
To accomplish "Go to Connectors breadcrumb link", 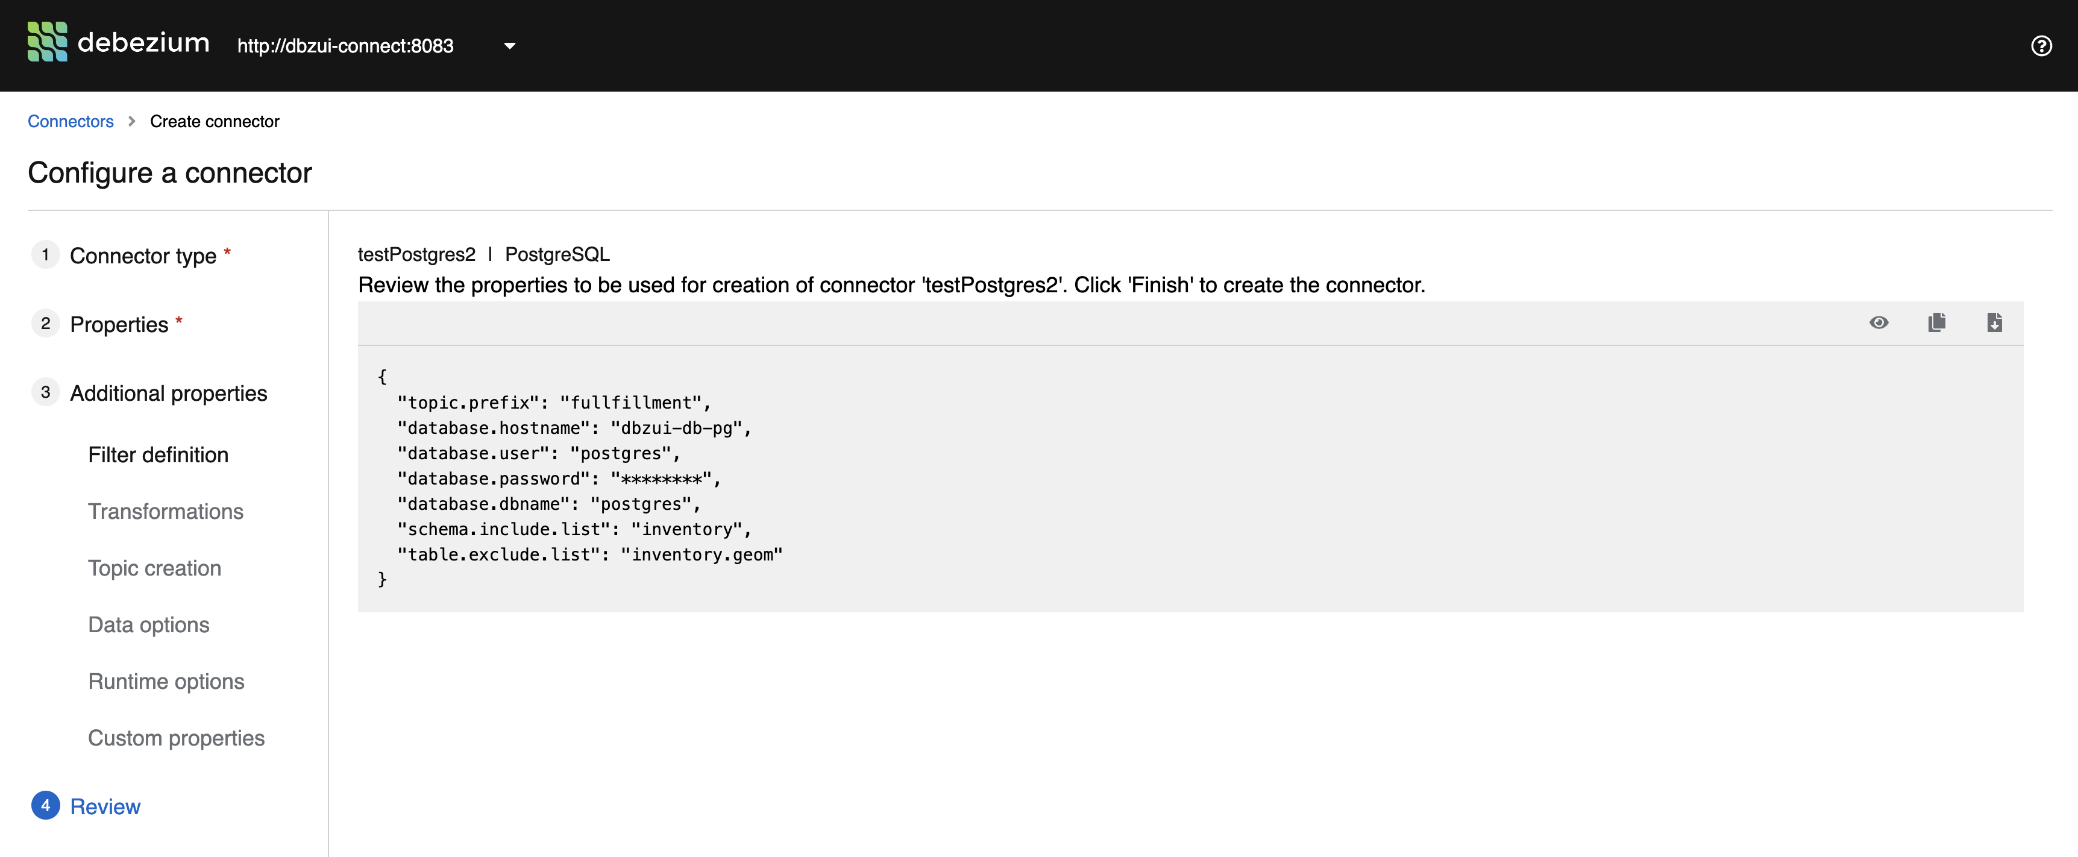I will (x=70, y=121).
